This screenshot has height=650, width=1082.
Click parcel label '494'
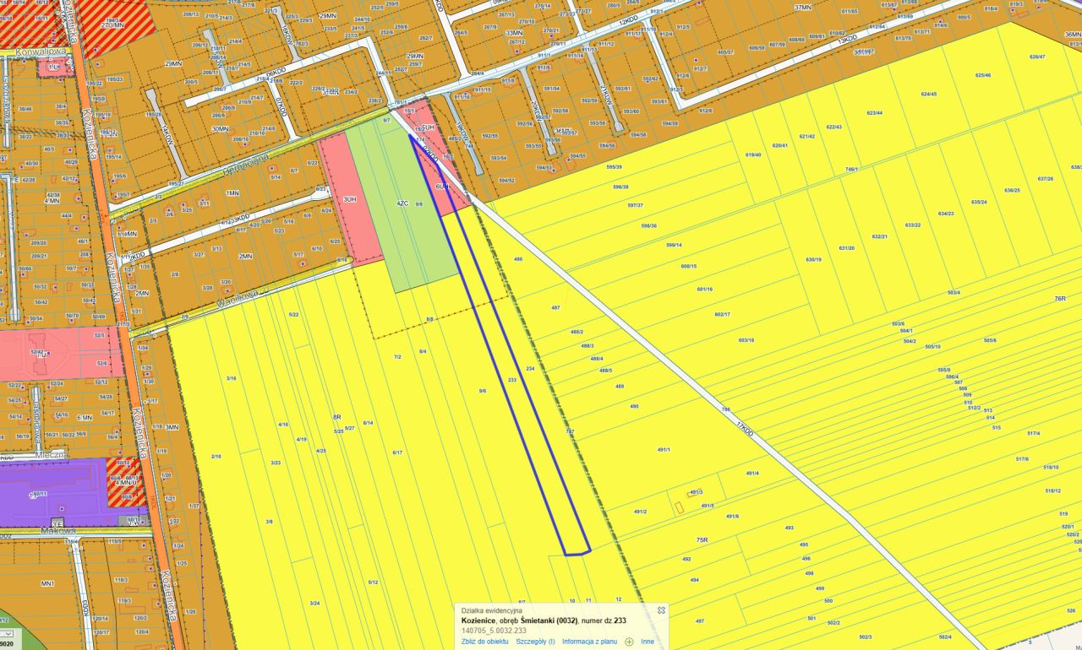(x=694, y=580)
